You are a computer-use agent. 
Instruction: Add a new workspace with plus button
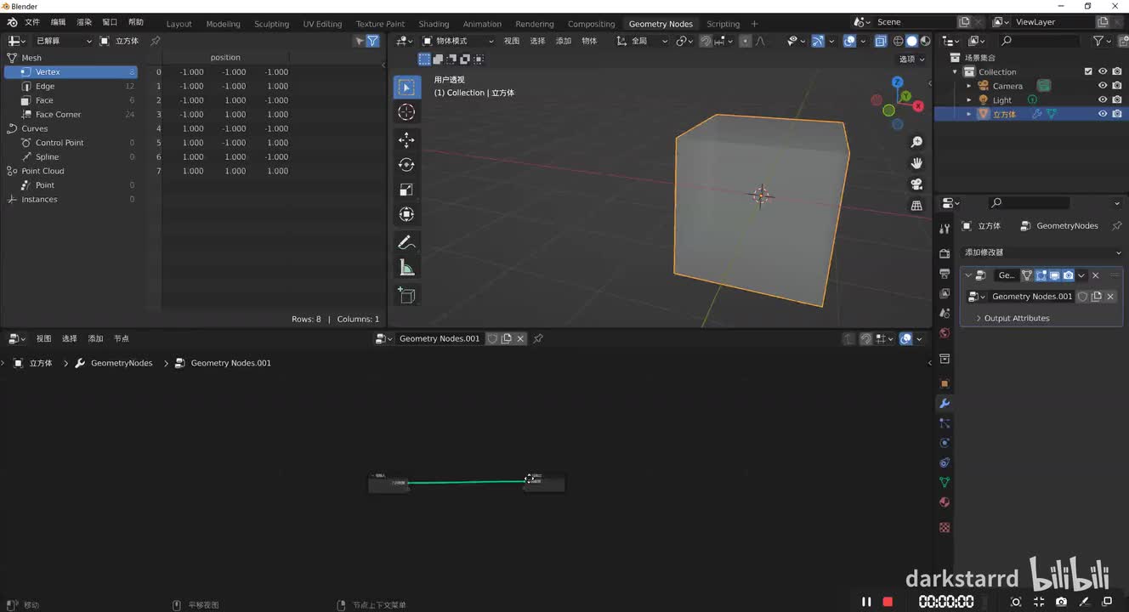click(754, 24)
